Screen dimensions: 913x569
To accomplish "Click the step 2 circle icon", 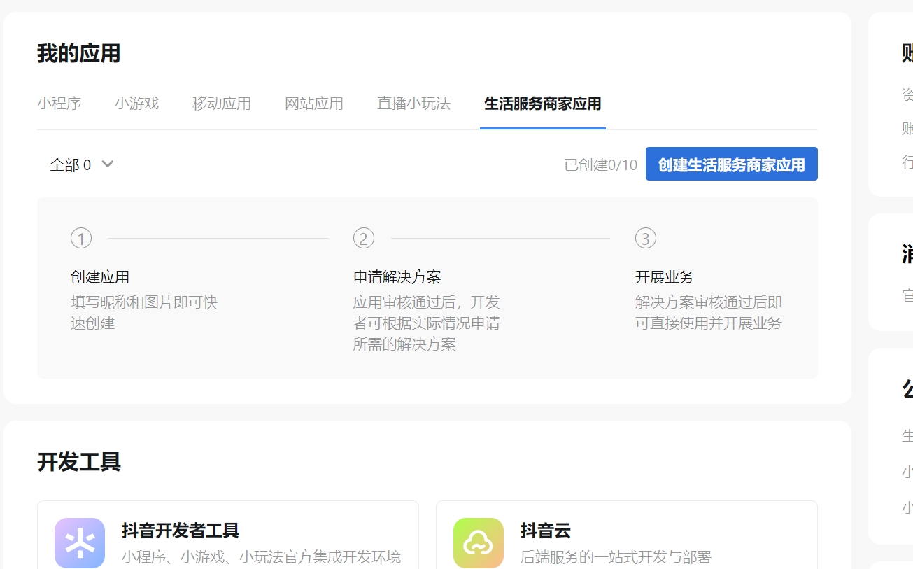I will [363, 239].
